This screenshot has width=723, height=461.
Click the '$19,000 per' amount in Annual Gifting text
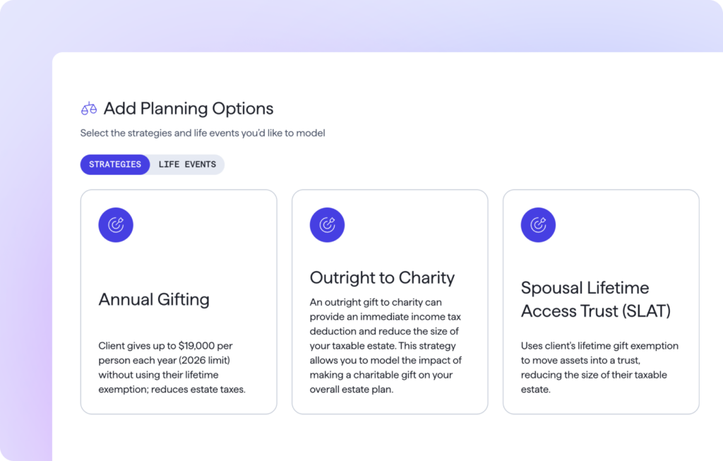[x=203, y=346]
